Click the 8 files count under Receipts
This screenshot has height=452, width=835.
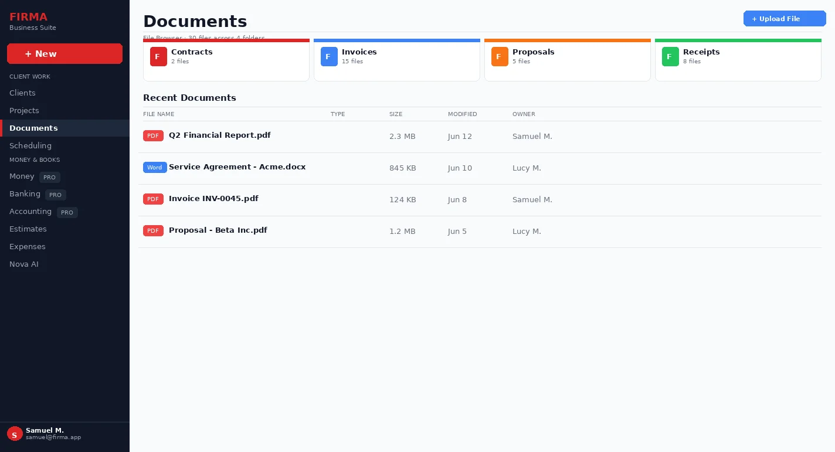pos(692,62)
